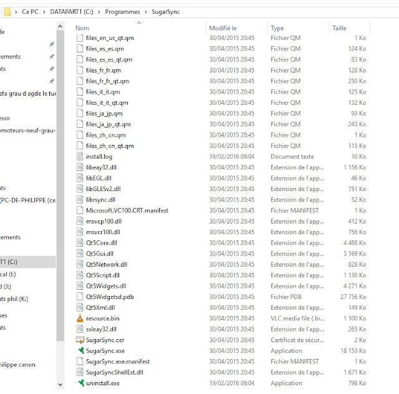399x394 pixels.
Task: Sort files by the Nom column header
Action: pyautogui.click(x=82, y=28)
